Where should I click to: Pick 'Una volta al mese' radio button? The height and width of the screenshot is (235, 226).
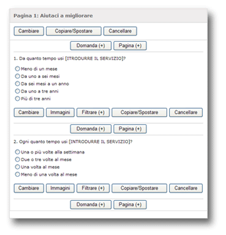point(18,167)
